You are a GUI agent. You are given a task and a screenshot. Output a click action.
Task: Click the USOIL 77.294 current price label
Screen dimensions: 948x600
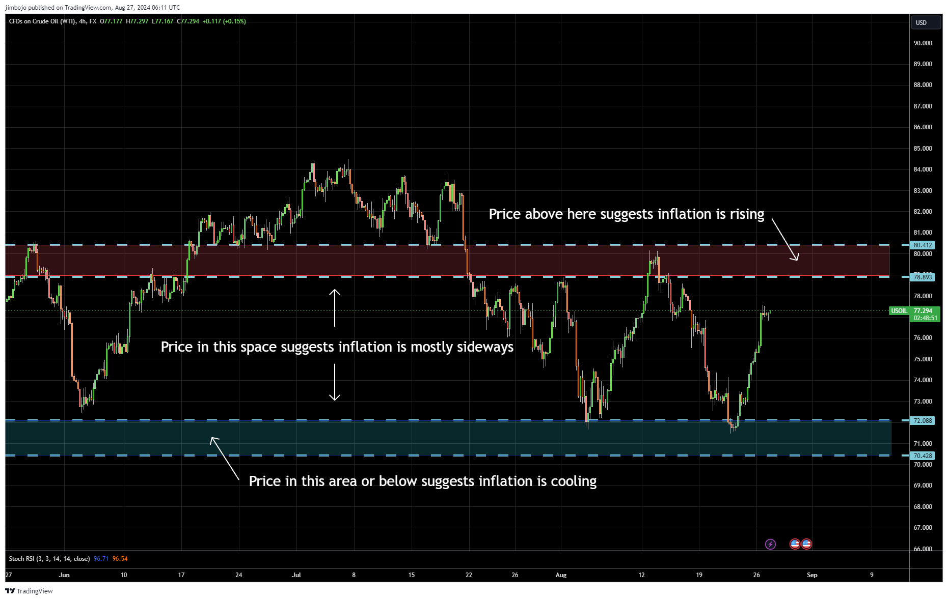coord(914,311)
